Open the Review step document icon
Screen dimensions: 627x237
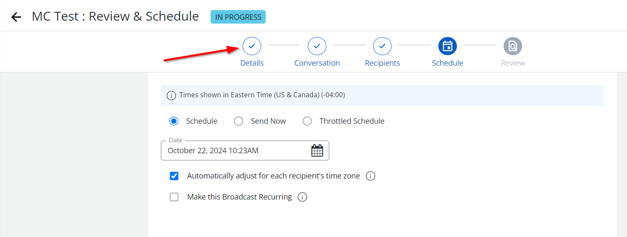pos(513,46)
